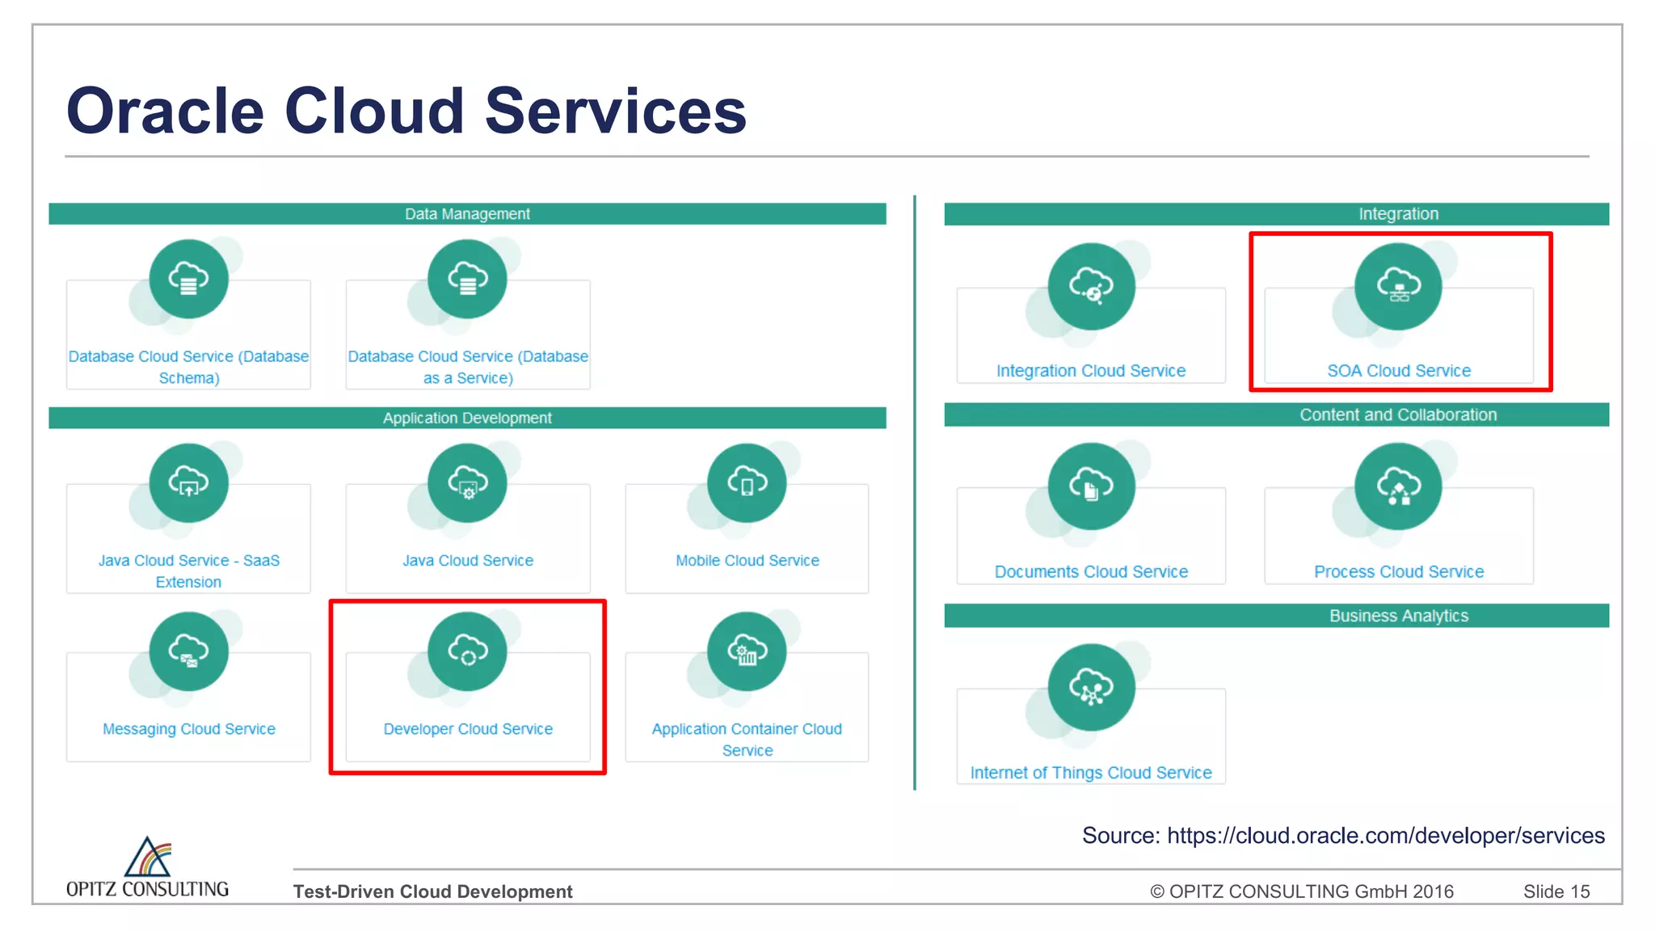
Task: Click the Database Schema cloud icon
Action: (x=188, y=279)
